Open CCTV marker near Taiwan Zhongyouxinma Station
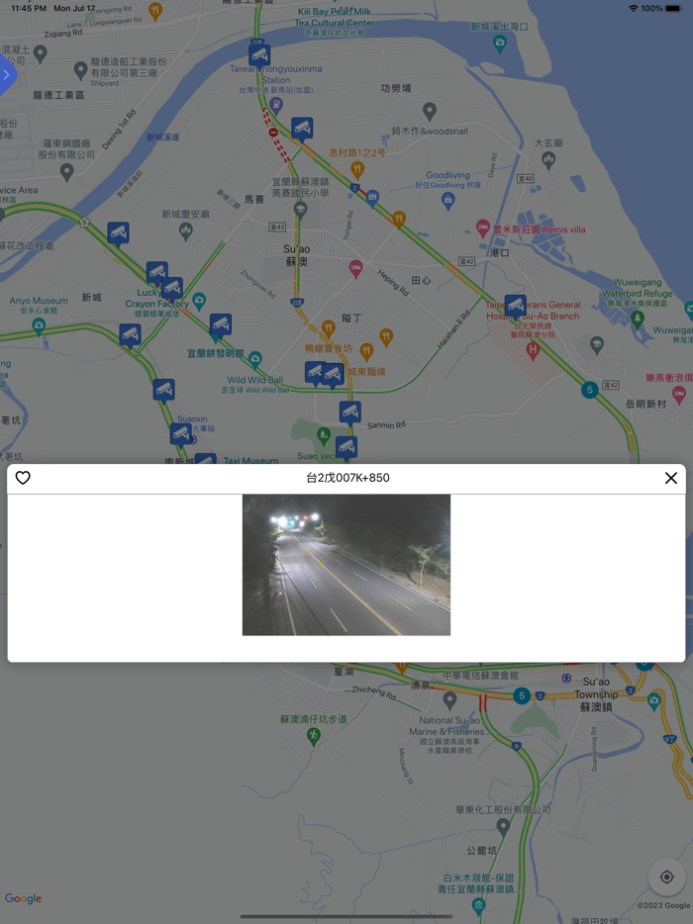The height and width of the screenshot is (924, 693). [259, 56]
